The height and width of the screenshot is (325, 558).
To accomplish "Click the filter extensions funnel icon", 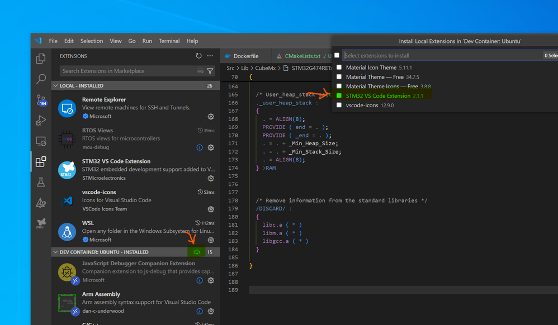I will coord(210,71).
